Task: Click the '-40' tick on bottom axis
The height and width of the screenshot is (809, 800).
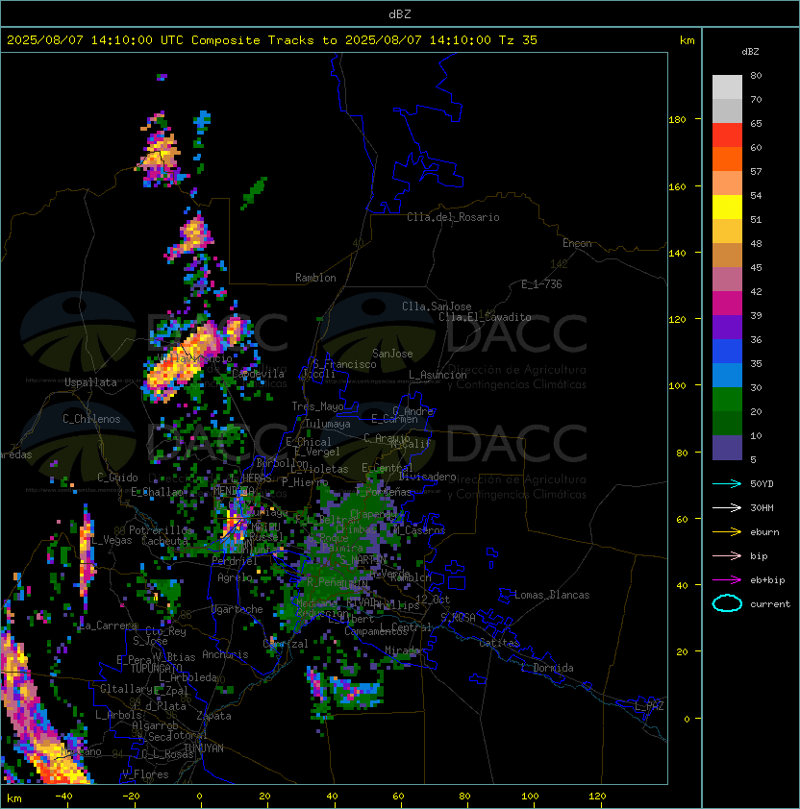Action: click(63, 797)
